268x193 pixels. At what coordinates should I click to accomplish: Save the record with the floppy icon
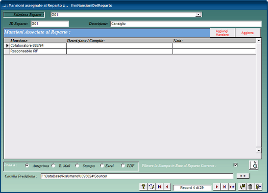coord(242,187)
